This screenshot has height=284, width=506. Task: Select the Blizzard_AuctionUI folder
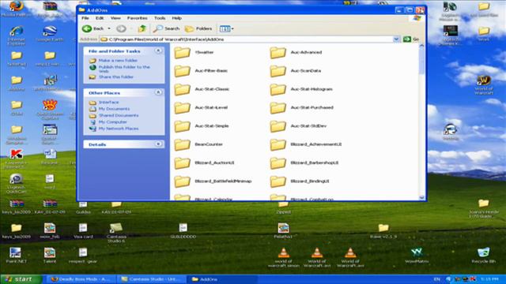coord(204,163)
